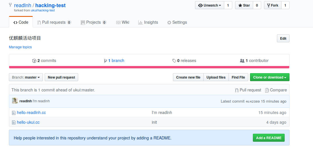
Task: Click the New pull request button
Action: click(62, 77)
